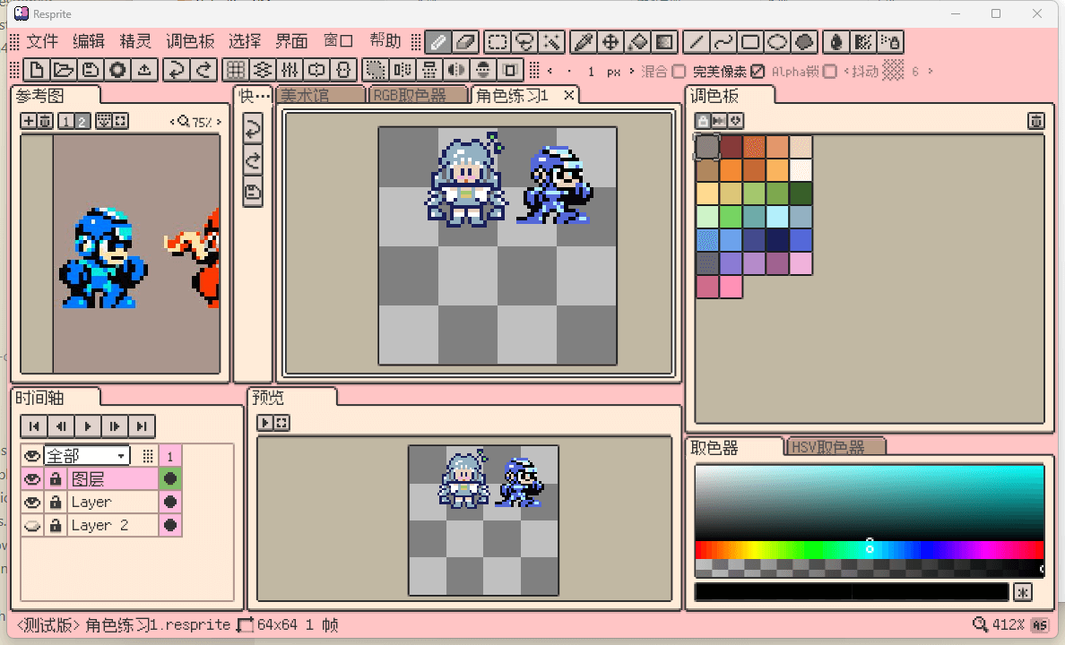1065x645 pixels.
Task: Toggle the grid display icon
Action: click(236, 70)
